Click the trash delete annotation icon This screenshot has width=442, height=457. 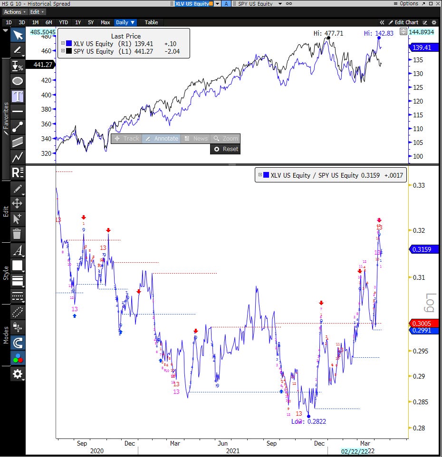coord(18,234)
